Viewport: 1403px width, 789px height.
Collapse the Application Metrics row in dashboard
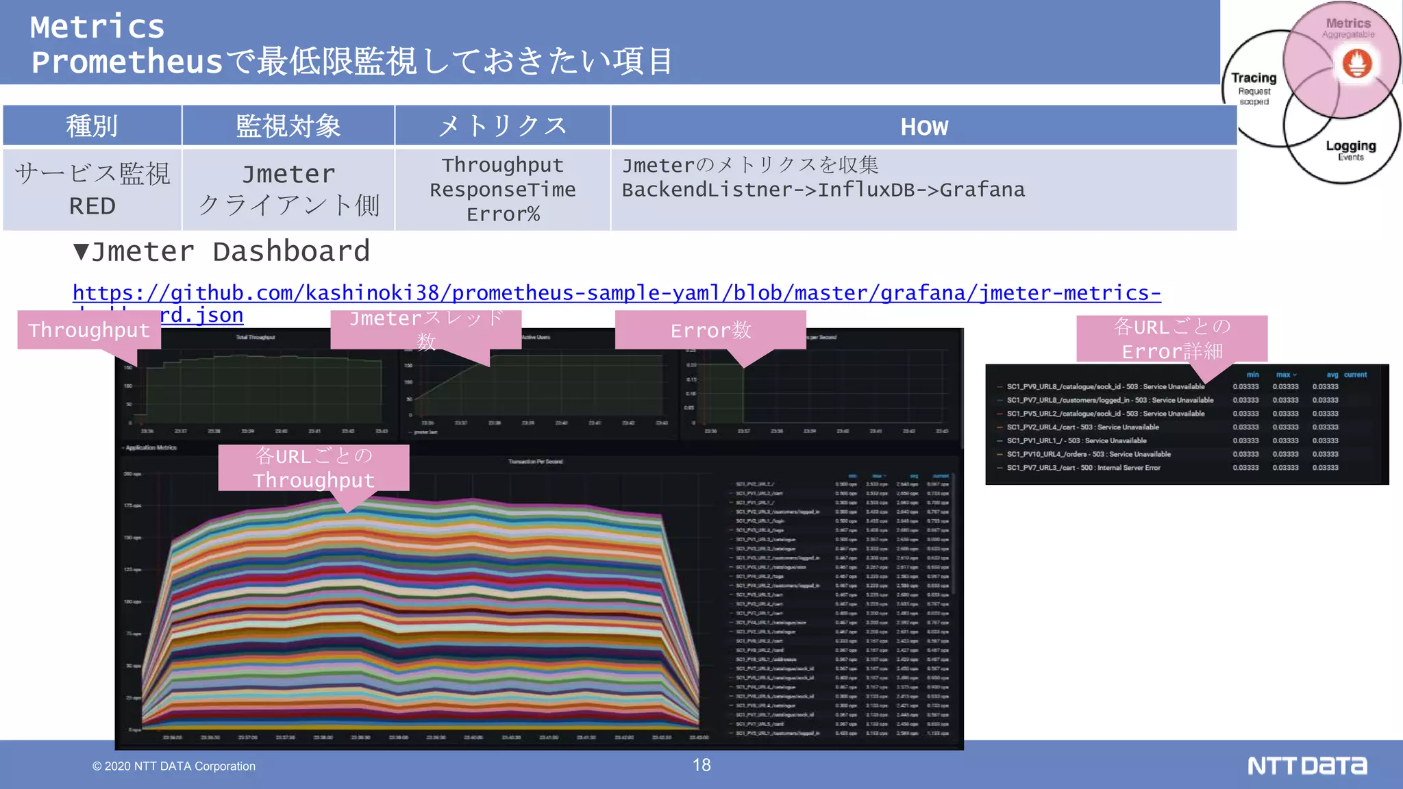click(149, 447)
